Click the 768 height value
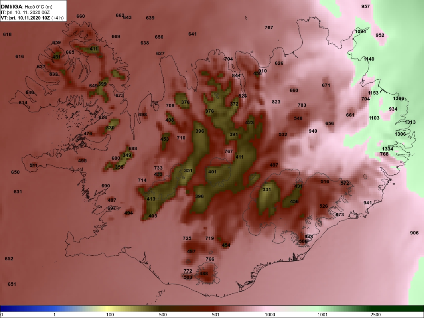 (384, 154)
